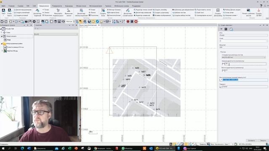Select Точки item in project tree
The height and width of the screenshot is (151, 269).
pos(8,33)
